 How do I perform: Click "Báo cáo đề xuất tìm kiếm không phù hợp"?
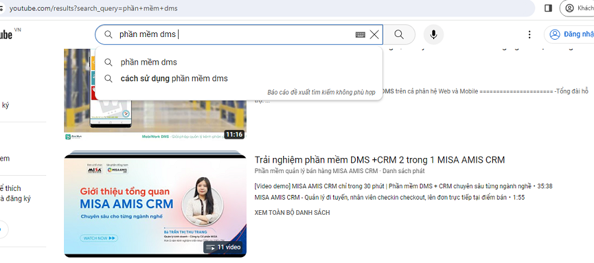321,93
